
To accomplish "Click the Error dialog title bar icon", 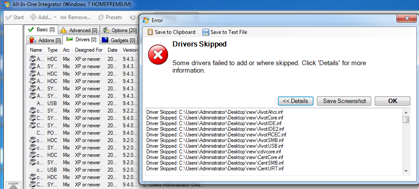I will (x=146, y=20).
